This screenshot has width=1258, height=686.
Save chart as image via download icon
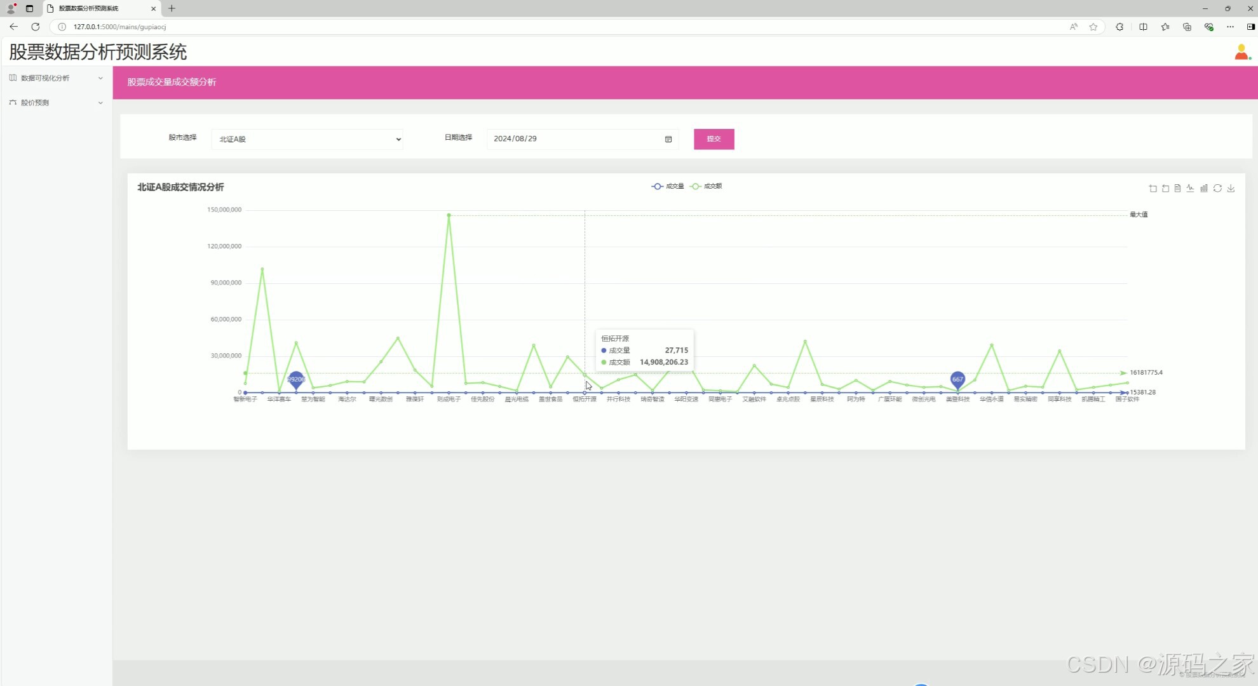(x=1231, y=189)
